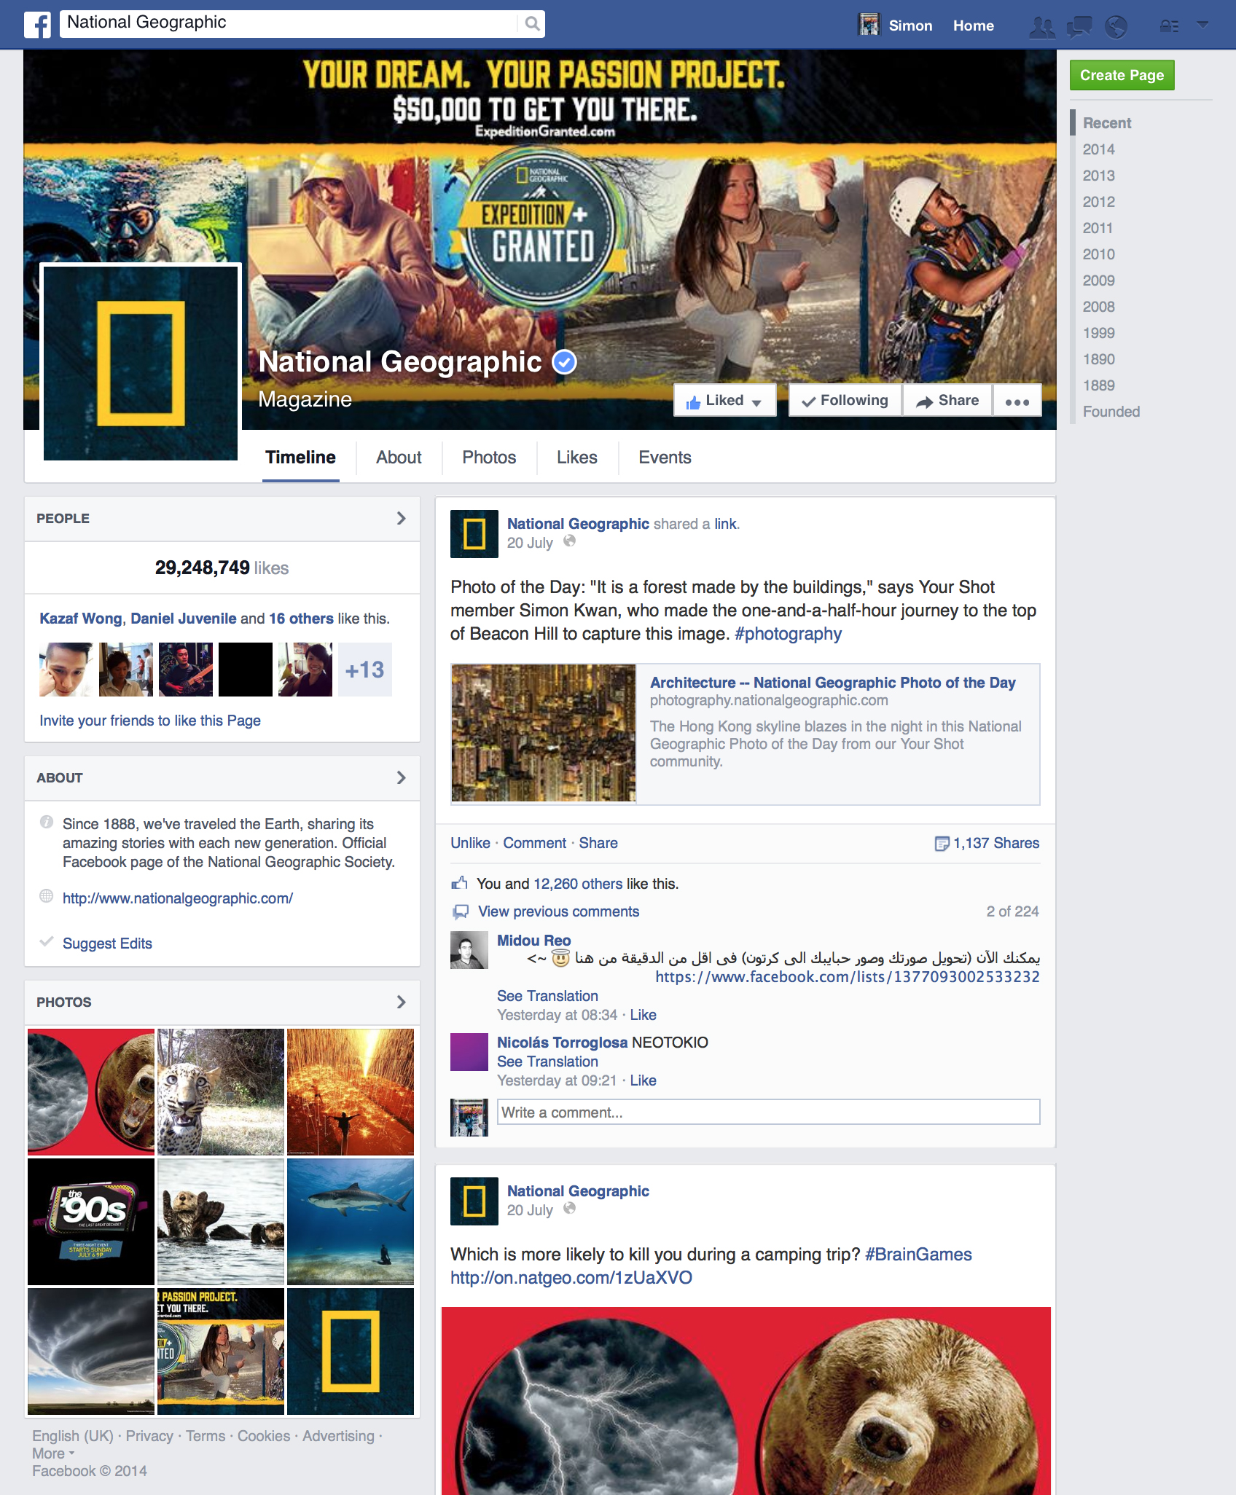Jump to 1889 in timeline

(1098, 385)
